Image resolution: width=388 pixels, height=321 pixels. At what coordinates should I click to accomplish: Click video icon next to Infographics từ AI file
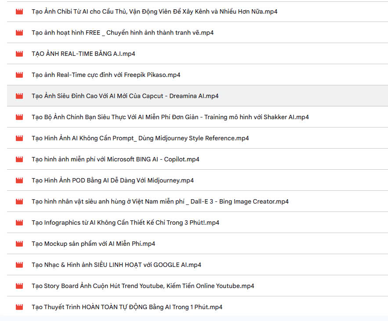pyautogui.click(x=19, y=223)
